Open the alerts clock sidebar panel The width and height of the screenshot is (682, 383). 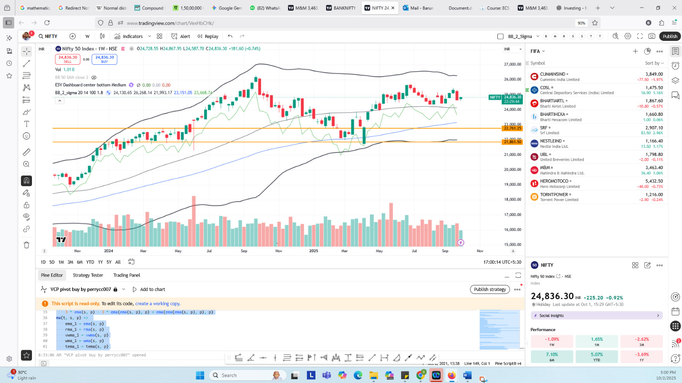(675, 66)
